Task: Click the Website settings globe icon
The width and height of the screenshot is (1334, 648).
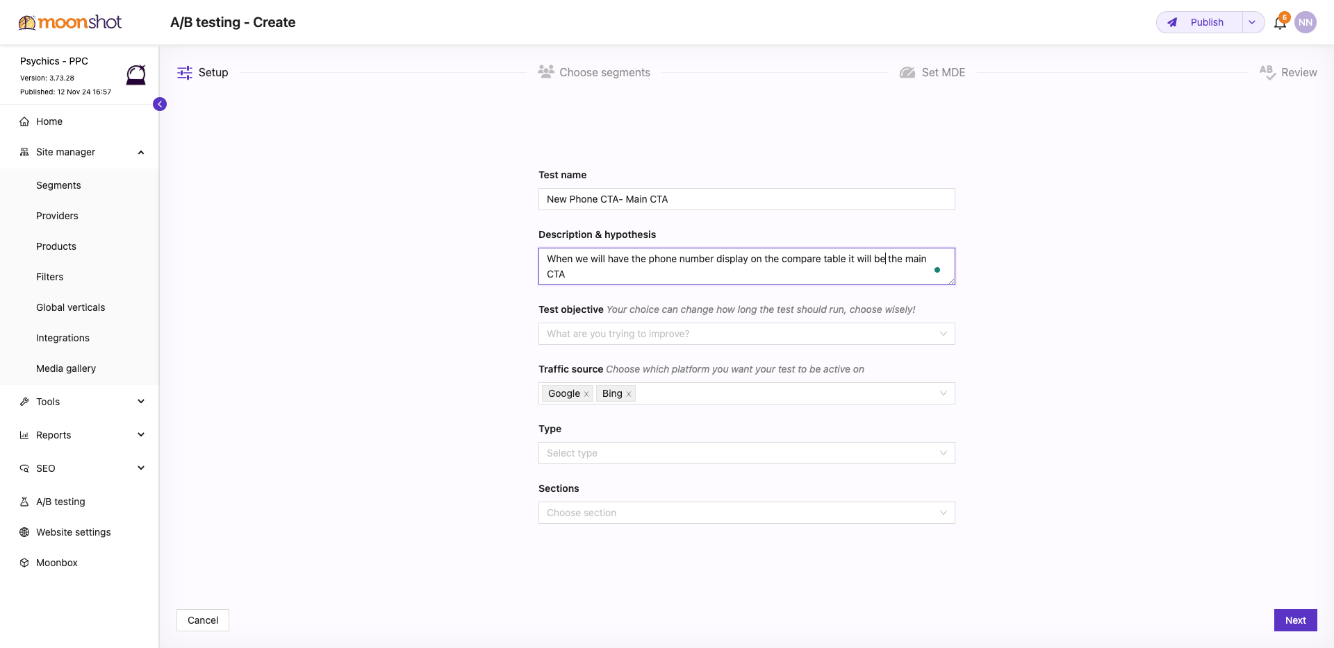Action: click(x=24, y=532)
